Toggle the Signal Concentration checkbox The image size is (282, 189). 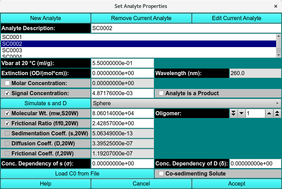point(7,93)
